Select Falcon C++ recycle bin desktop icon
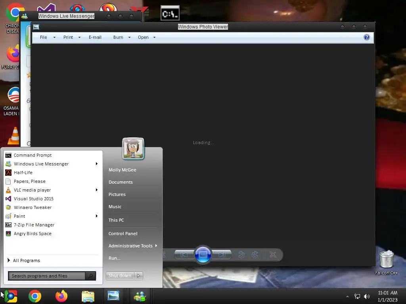406x304 pixels. click(x=386, y=262)
